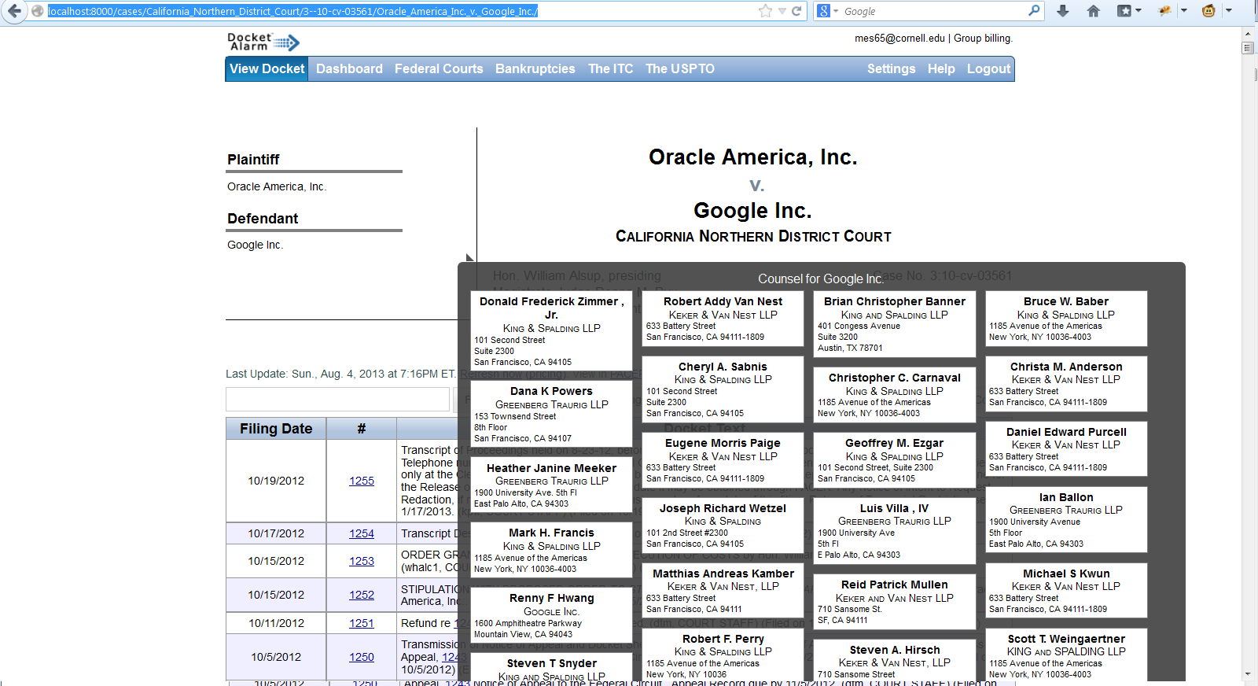Viewport: 1258px width, 686px height.
Task: Open the bookmarks menu star button
Action: (x=1129, y=11)
